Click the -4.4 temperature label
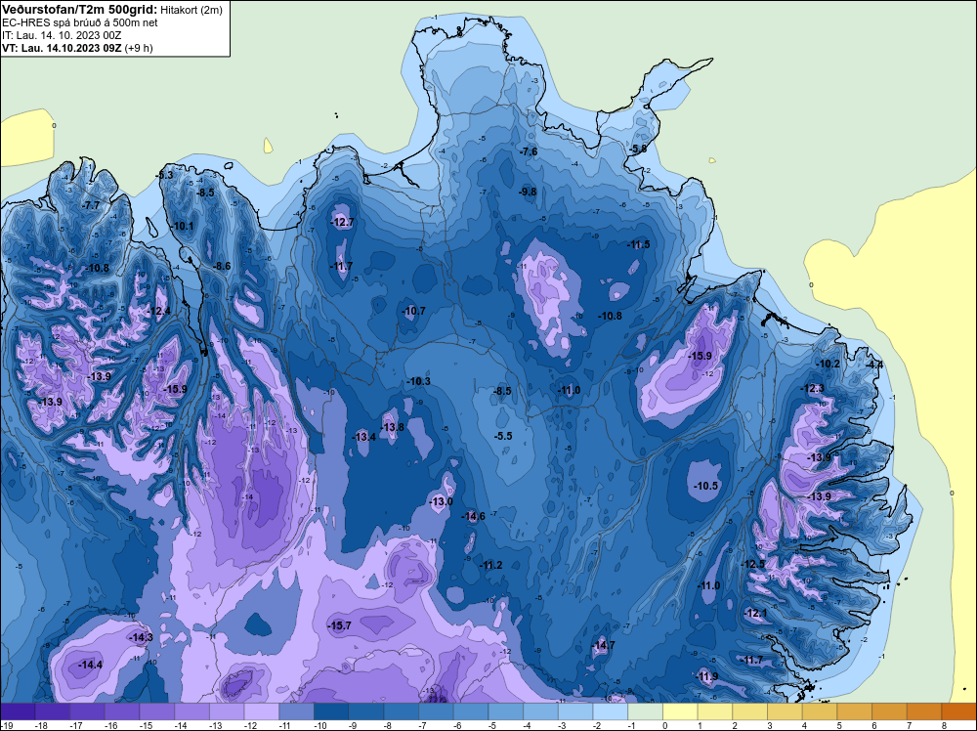977x731 pixels. tap(874, 365)
